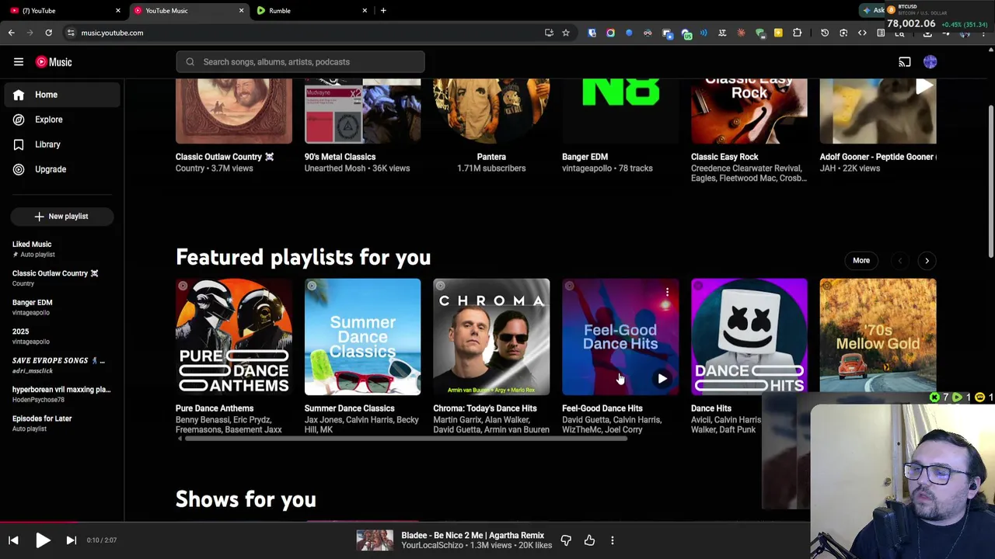Image resolution: width=995 pixels, height=559 pixels.
Task: Play the Feel-Good Dance Hits playlist
Action: (x=662, y=379)
